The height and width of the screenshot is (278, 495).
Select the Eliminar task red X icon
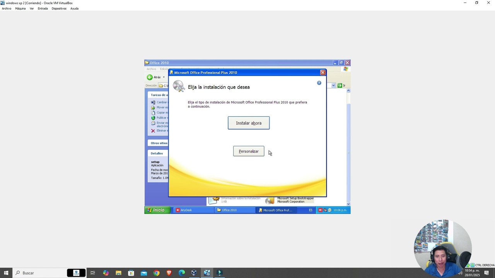(x=153, y=131)
